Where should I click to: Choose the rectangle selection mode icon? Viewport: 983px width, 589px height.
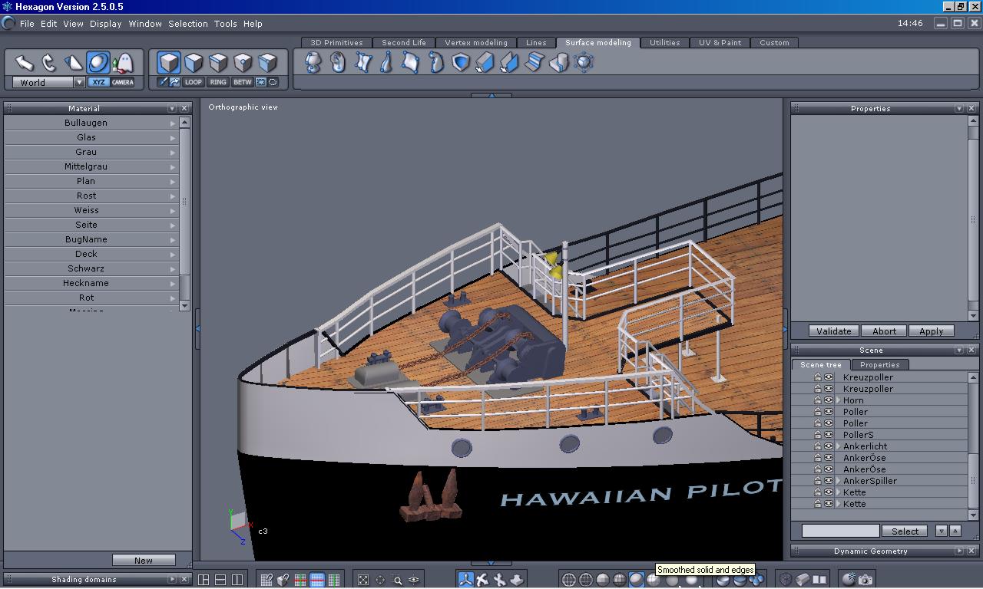coord(260,82)
